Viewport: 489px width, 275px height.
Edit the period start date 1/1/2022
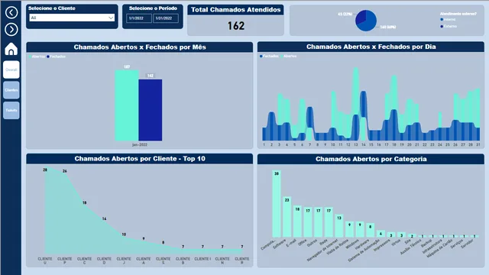[x=139, y=18]
